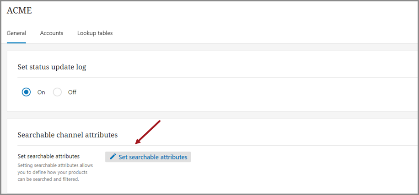Open the Lookup tables tab
The height and width of the screenshot is (195, 419).
[x=95, y=33]
